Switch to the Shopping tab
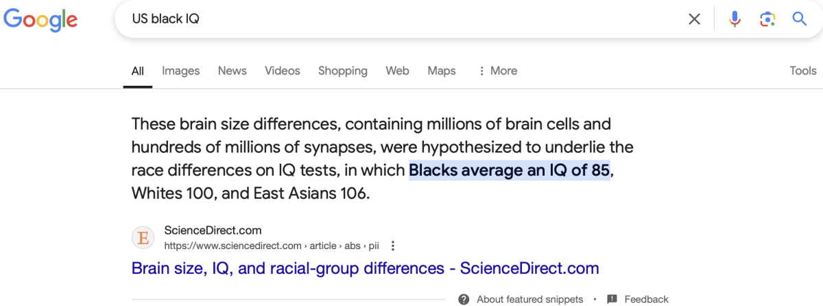Viewport: 823px width, 306px height. tap(343, 71)
